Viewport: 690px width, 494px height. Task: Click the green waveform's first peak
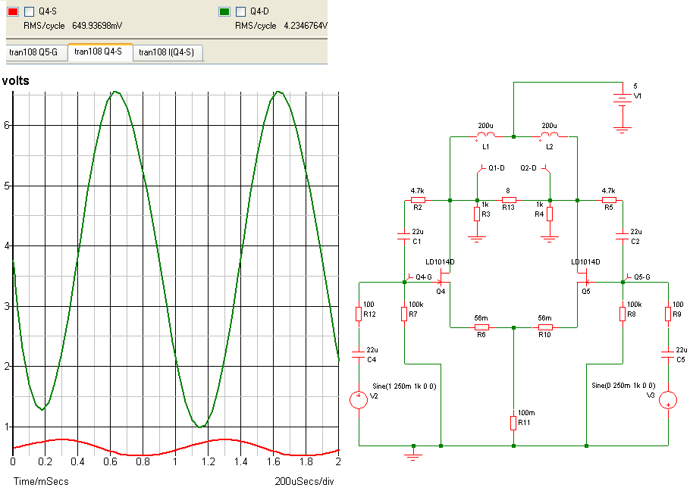(115, 92)
